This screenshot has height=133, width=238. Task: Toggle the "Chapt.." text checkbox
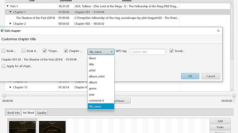(x=44, y=51)
